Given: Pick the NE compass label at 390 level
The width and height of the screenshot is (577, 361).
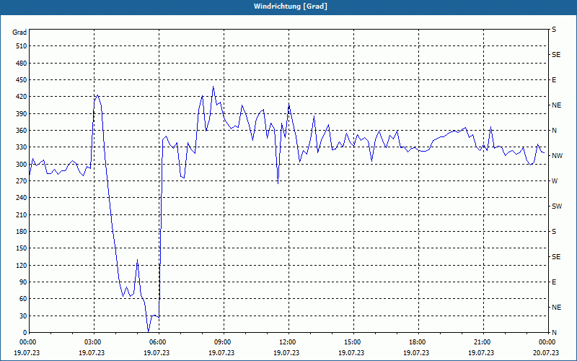Looking at the screenshot, I should pos(556,105).
